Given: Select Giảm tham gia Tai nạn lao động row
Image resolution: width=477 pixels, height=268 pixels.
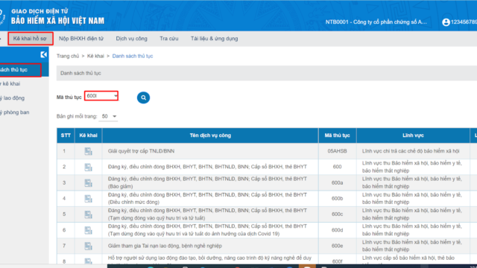Looking at the screenshot, I should pos(165,246).
